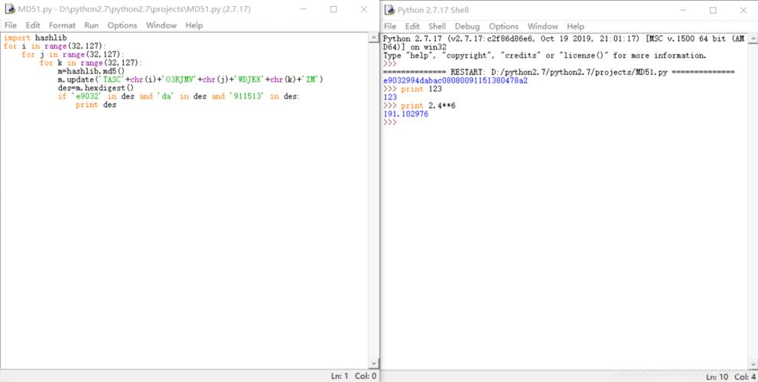Image resolution: width=758 pixels, height=382 pixels.
Task: Click the 'm=hashlib.md5()' line
Action: [x=91, y=71]
